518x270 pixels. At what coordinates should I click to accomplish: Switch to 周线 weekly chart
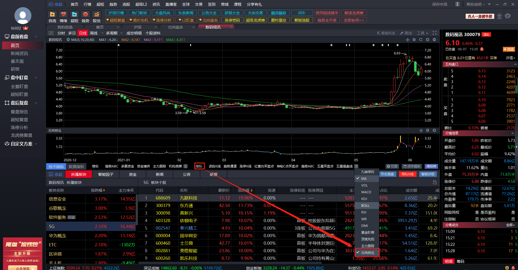click(94, 33)
